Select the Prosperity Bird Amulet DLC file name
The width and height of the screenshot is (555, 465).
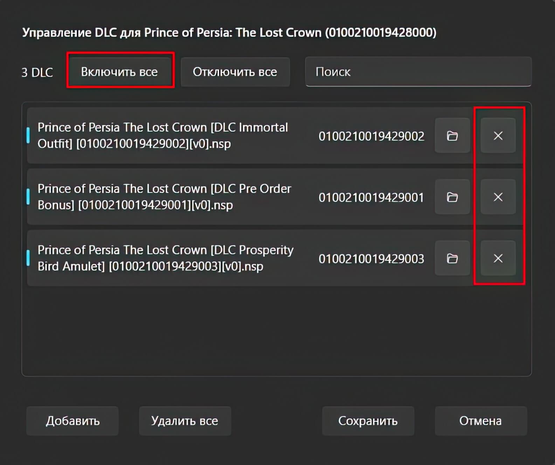[165, 258]
